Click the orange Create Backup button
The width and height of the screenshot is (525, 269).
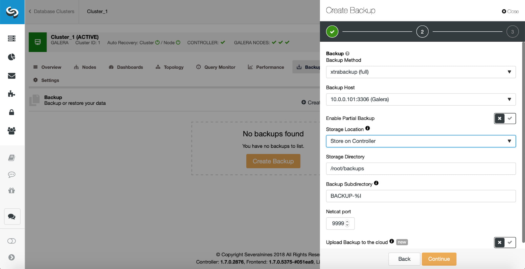click(273, 161)
